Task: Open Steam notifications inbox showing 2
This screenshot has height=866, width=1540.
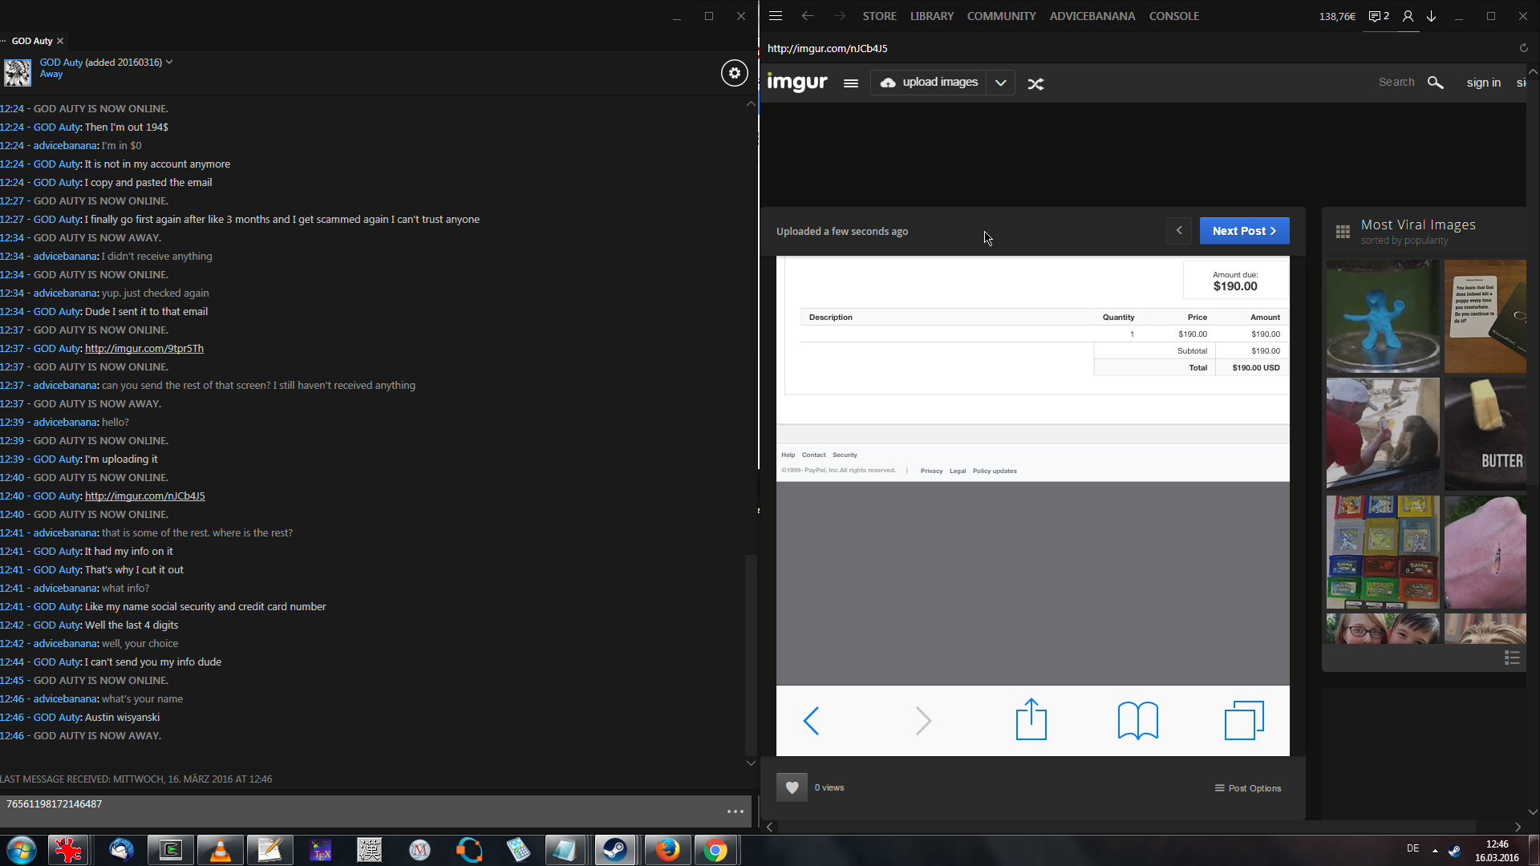Action: tap(1379, 16)
